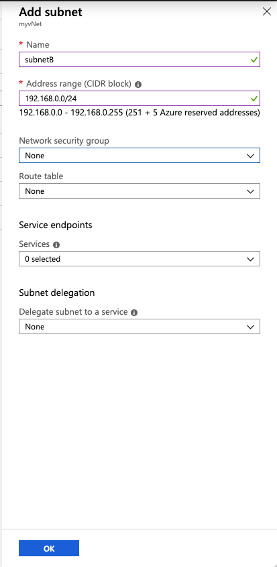The height and width of the screenshot is (567, 277).
Task: Click green checkmark in Address range field
Action: pos(254,99)
